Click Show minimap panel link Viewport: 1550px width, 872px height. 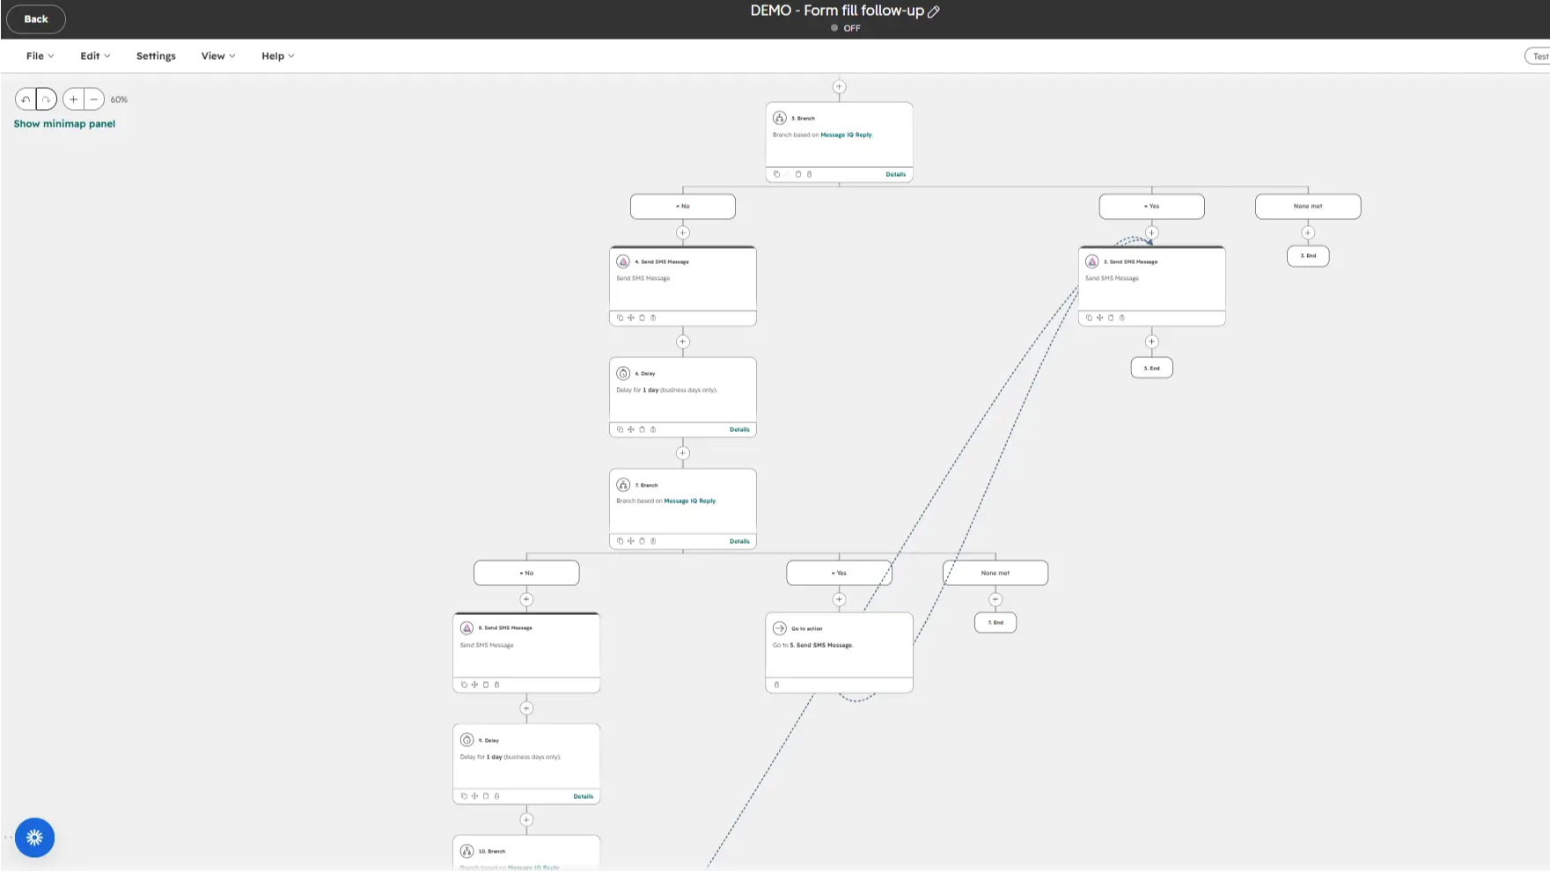(64, 124)
